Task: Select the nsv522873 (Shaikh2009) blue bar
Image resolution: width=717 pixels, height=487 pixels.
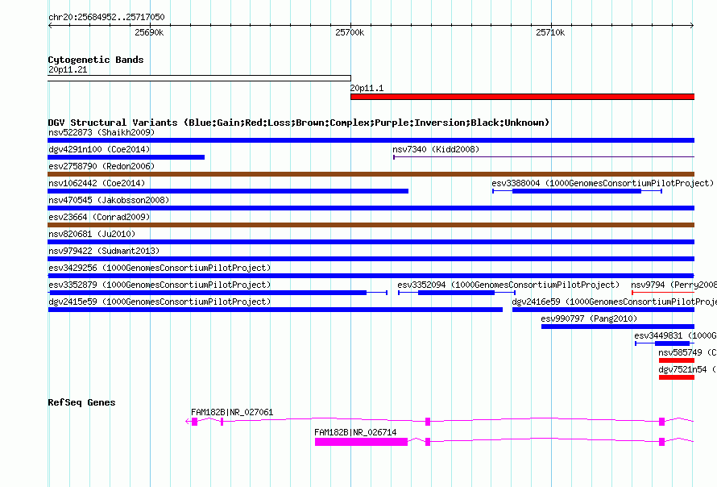Action: pos(371,140)
